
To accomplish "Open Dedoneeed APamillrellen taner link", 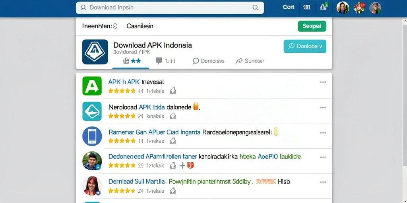I will point(152,157).
